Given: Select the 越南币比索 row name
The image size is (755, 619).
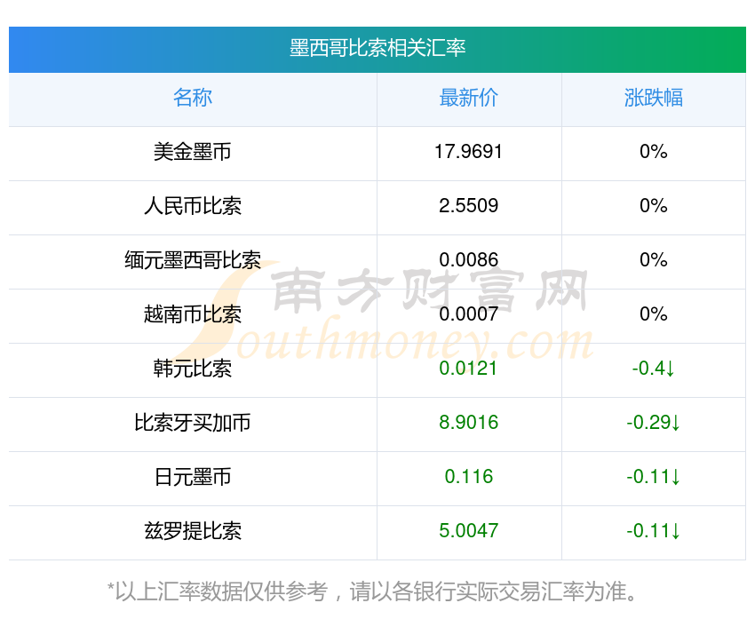Looking at the screenshot, I should (193, 314).
